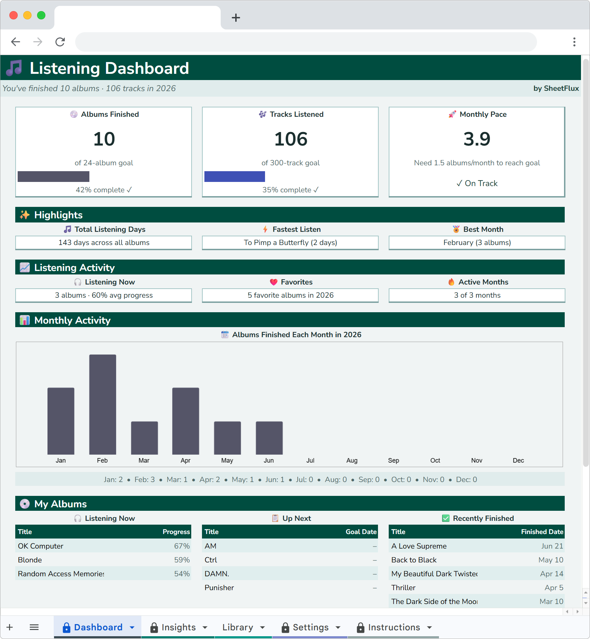Viewport: 590px width, 639px height.
Task: Click the green checkbox beside Recently Finished
Action: click(x=446, y=518)
